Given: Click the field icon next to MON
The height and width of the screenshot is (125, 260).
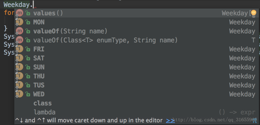Looking at the screenshot, I should (x=20, y=22).
